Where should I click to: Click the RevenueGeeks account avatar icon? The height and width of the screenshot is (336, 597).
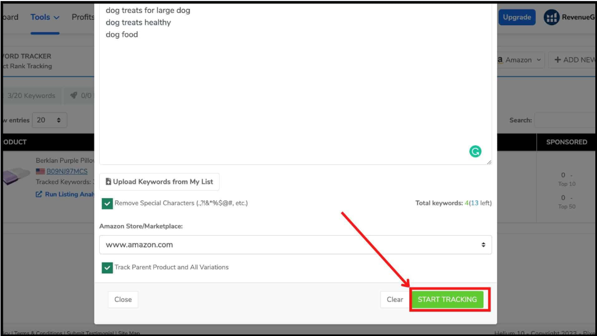click(551, 17)
